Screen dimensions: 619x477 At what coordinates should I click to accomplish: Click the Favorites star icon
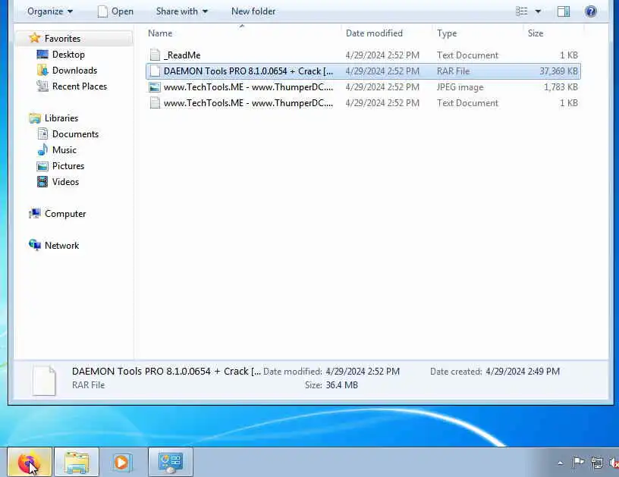pos(35,38)
